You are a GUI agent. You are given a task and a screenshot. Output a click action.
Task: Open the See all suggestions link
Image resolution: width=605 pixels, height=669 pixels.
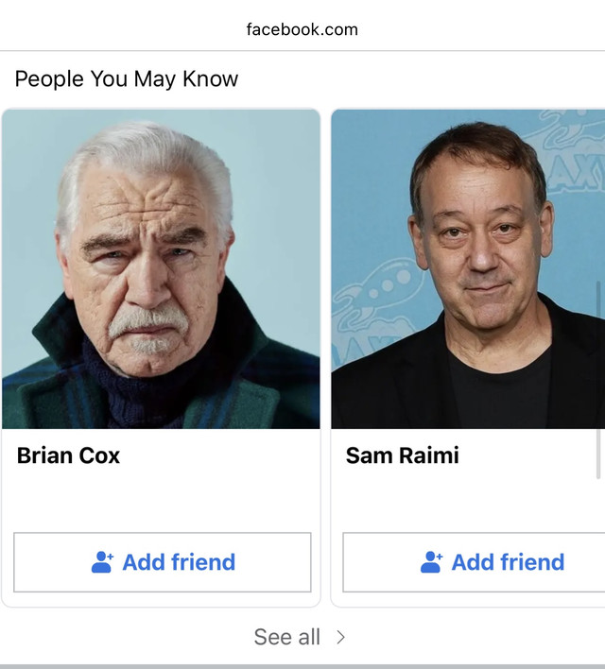[287, 637]
